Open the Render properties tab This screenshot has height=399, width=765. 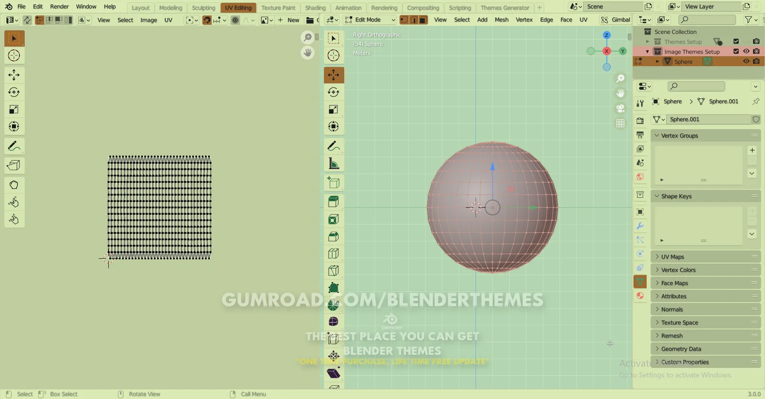[640, 121]
